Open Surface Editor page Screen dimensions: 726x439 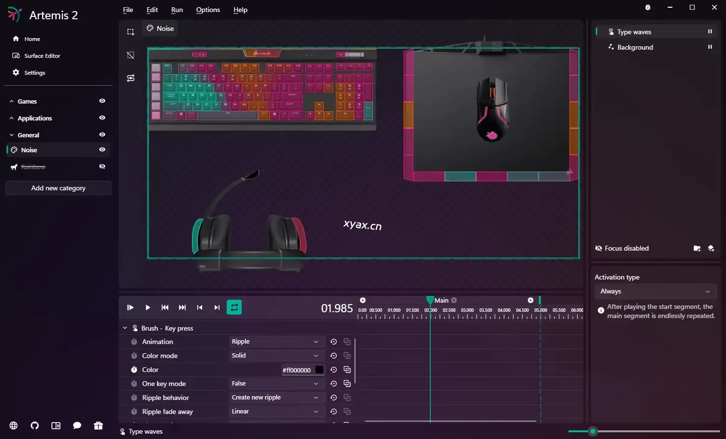42,56
